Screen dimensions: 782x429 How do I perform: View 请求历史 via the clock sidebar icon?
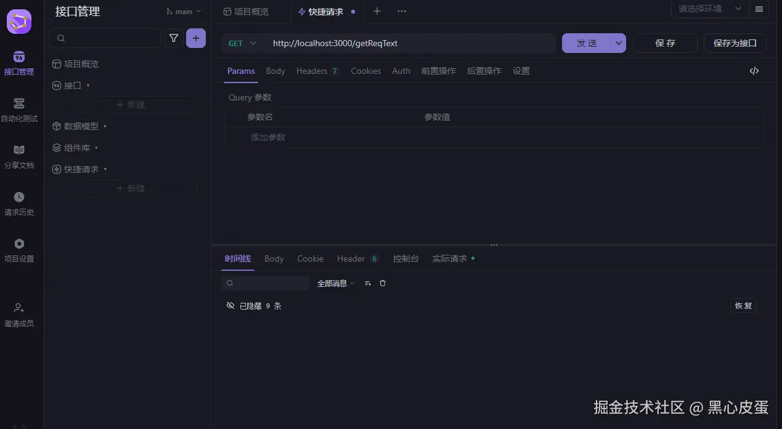point(20,204)
